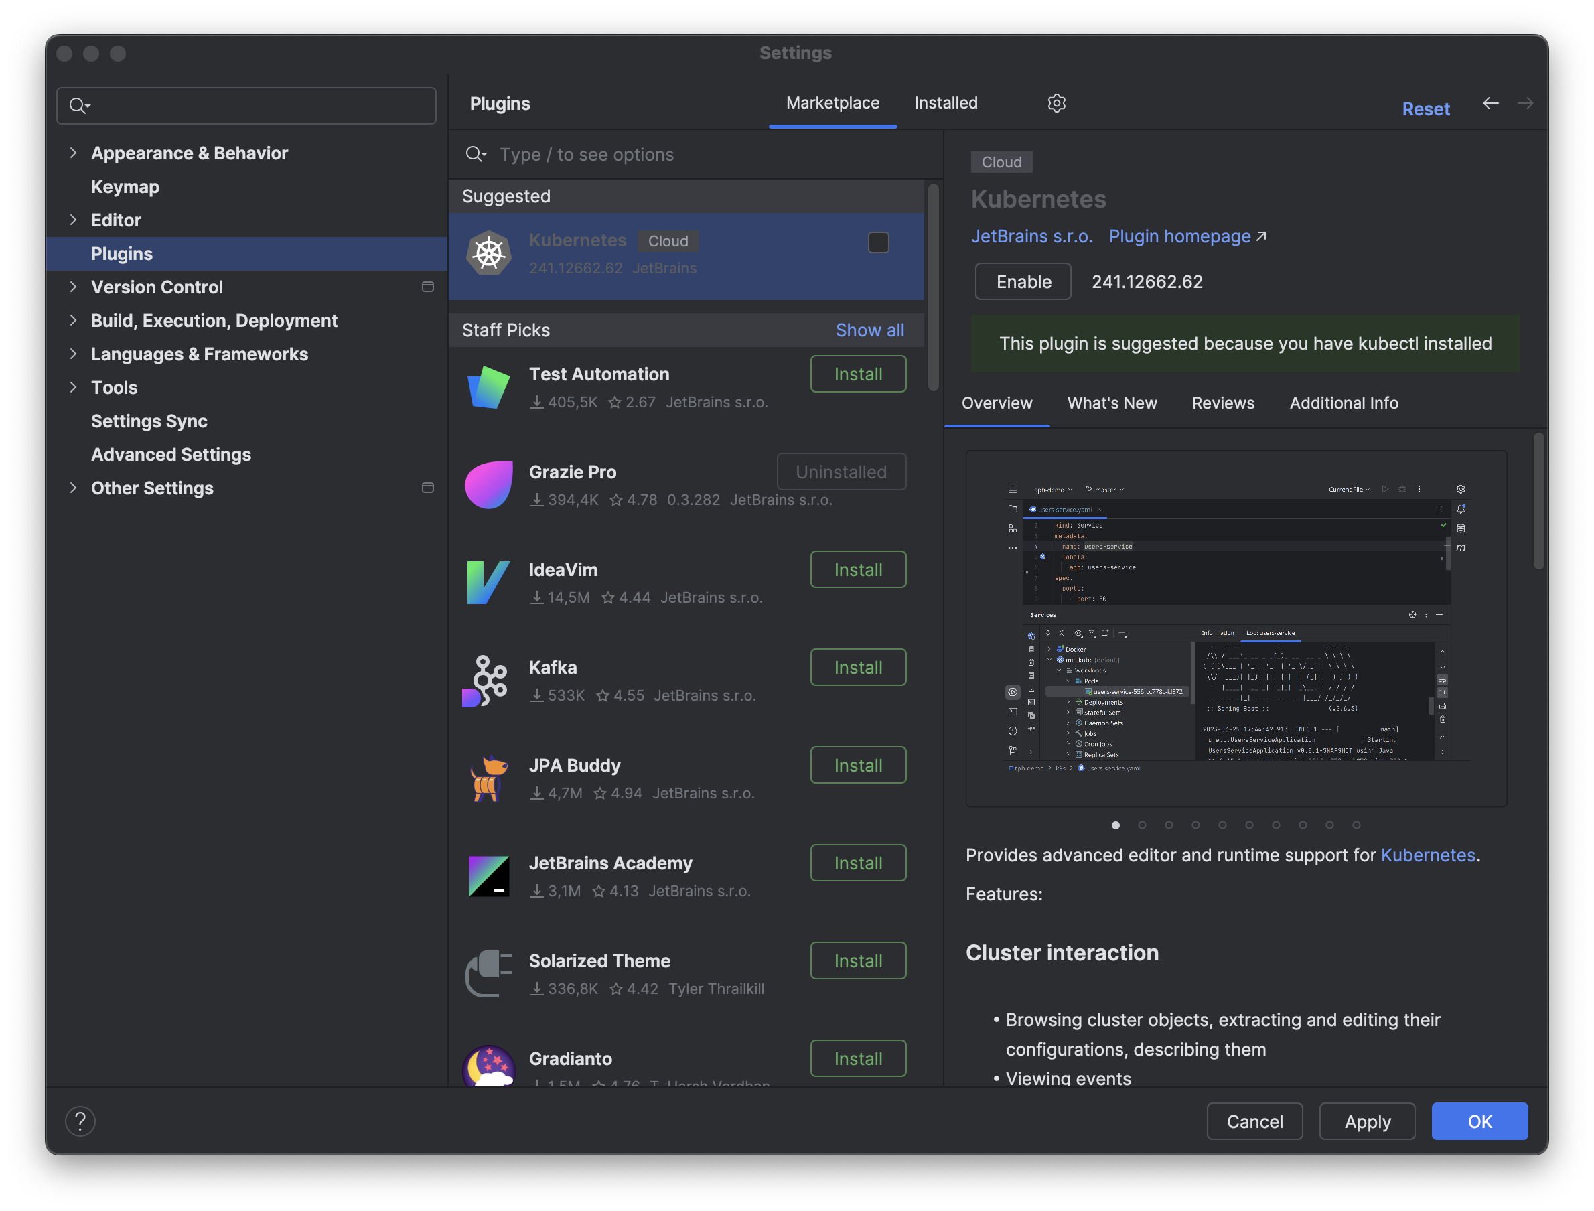Click the Solarized Theme plug icon
This screenshot has height=1211, width=1594.
(x=488, y=974)
